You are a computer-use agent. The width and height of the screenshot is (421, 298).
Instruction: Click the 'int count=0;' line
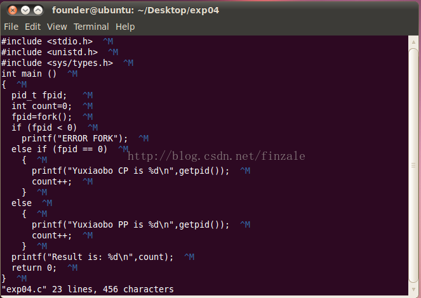coord(42,106)
